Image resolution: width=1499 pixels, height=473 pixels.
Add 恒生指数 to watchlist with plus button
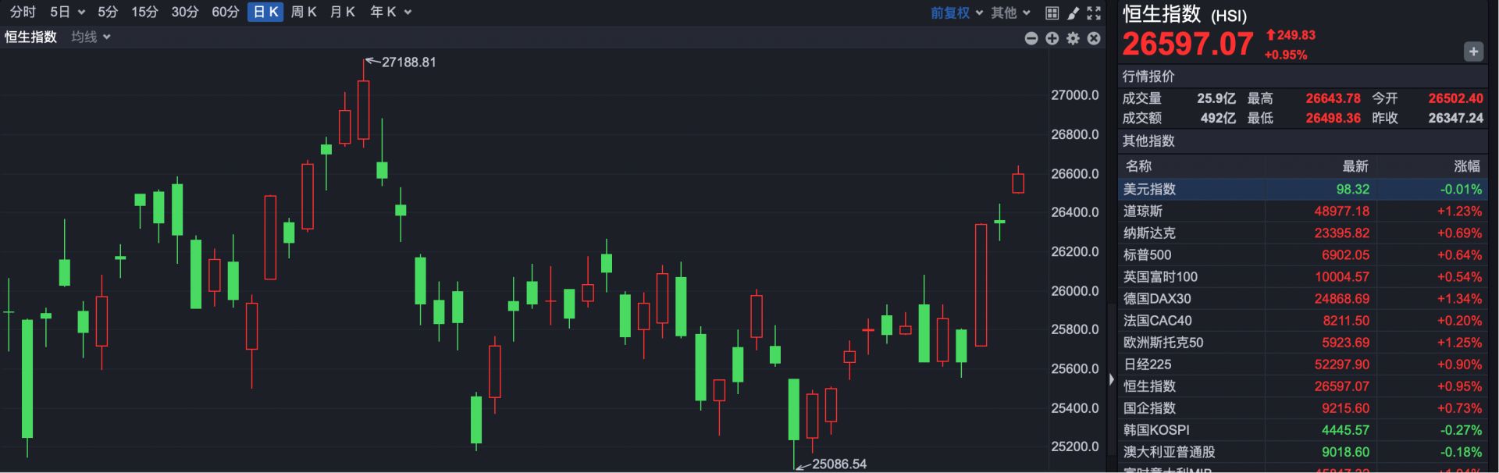coord(1472,52)
